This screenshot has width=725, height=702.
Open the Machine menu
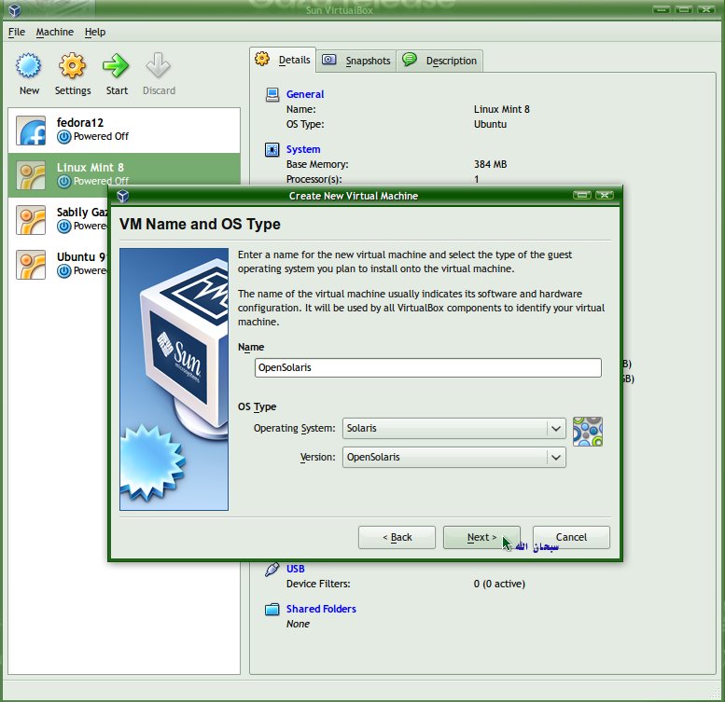(x=54, y=32)
